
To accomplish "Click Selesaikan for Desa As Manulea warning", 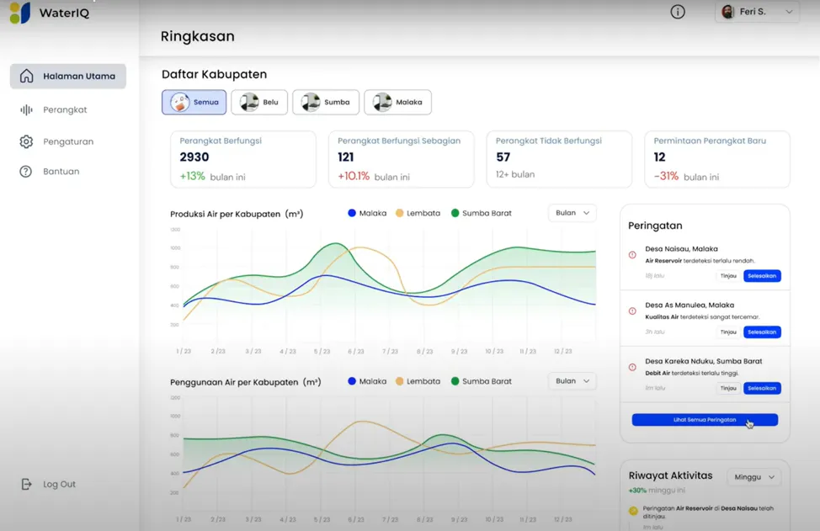I will [x=761, y=332].
